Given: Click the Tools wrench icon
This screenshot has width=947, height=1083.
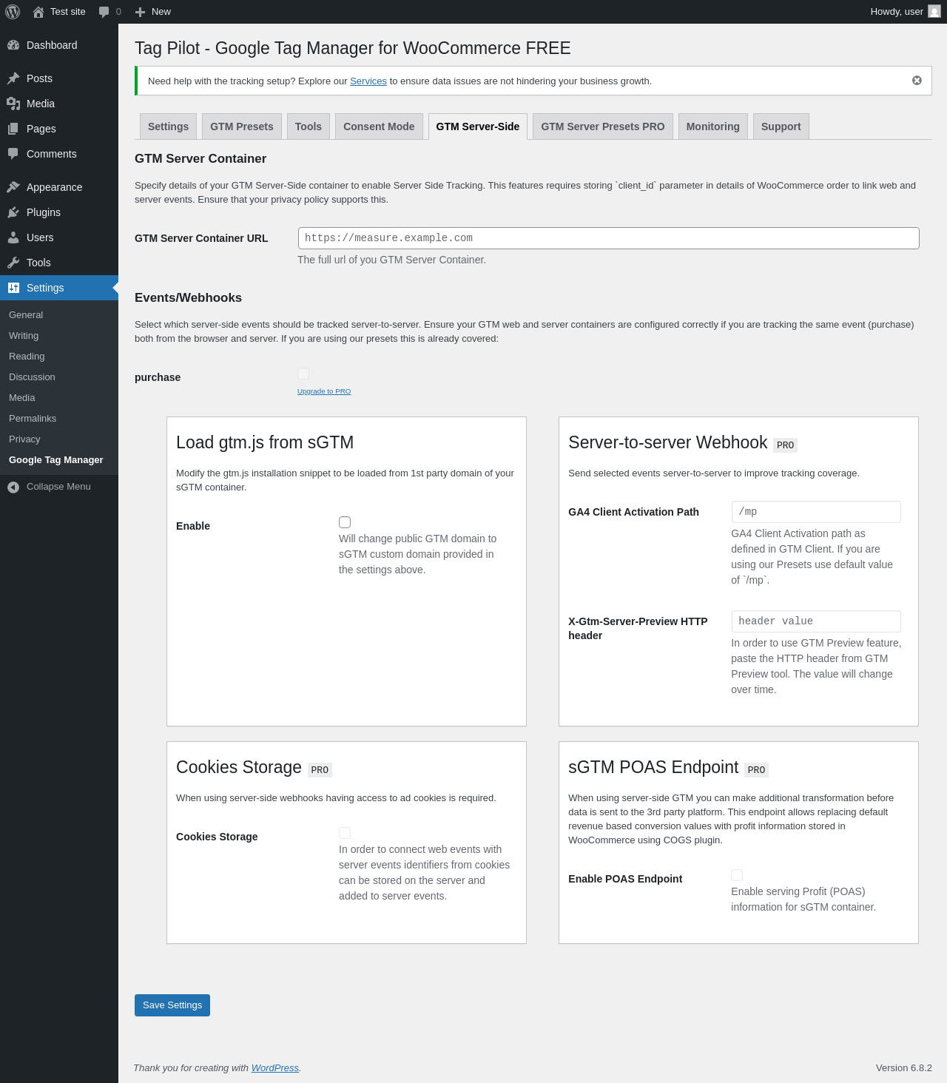Looking at the screenshot, I should coord(13,263).
